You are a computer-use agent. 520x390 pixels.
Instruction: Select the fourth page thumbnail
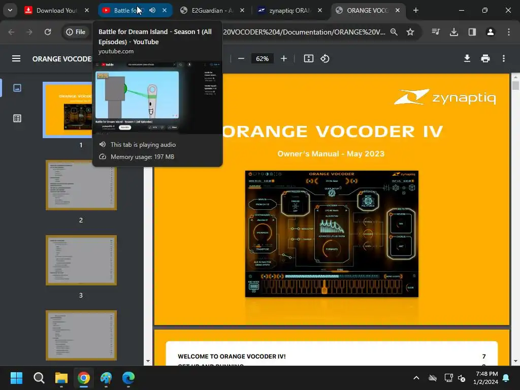pyautogui.click(x=81, y=335)
